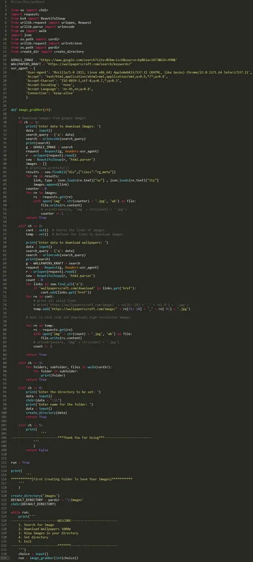Click the 'while run:' loop line

click(20, 512)
